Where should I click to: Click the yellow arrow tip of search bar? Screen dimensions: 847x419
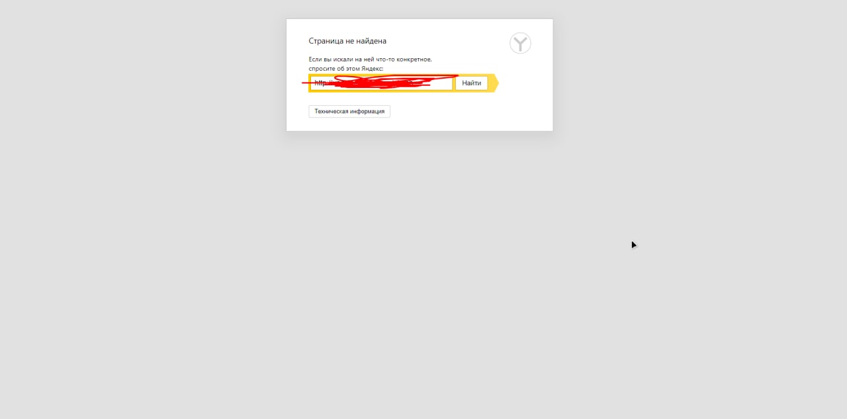pos(494,83)
